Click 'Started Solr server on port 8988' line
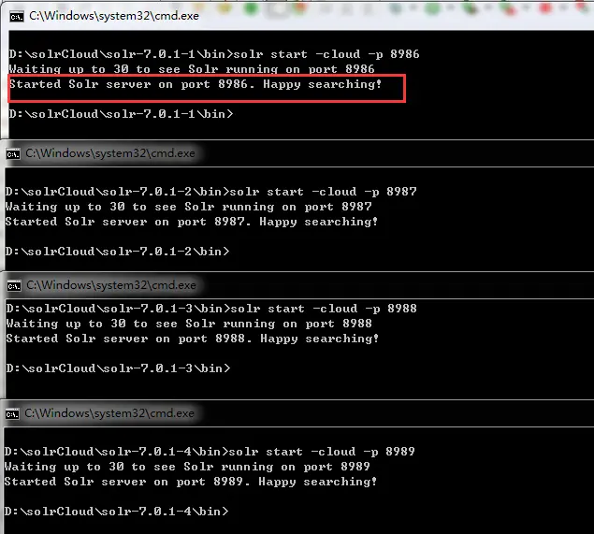The image size is (594, 534). [x=193, y=339]
